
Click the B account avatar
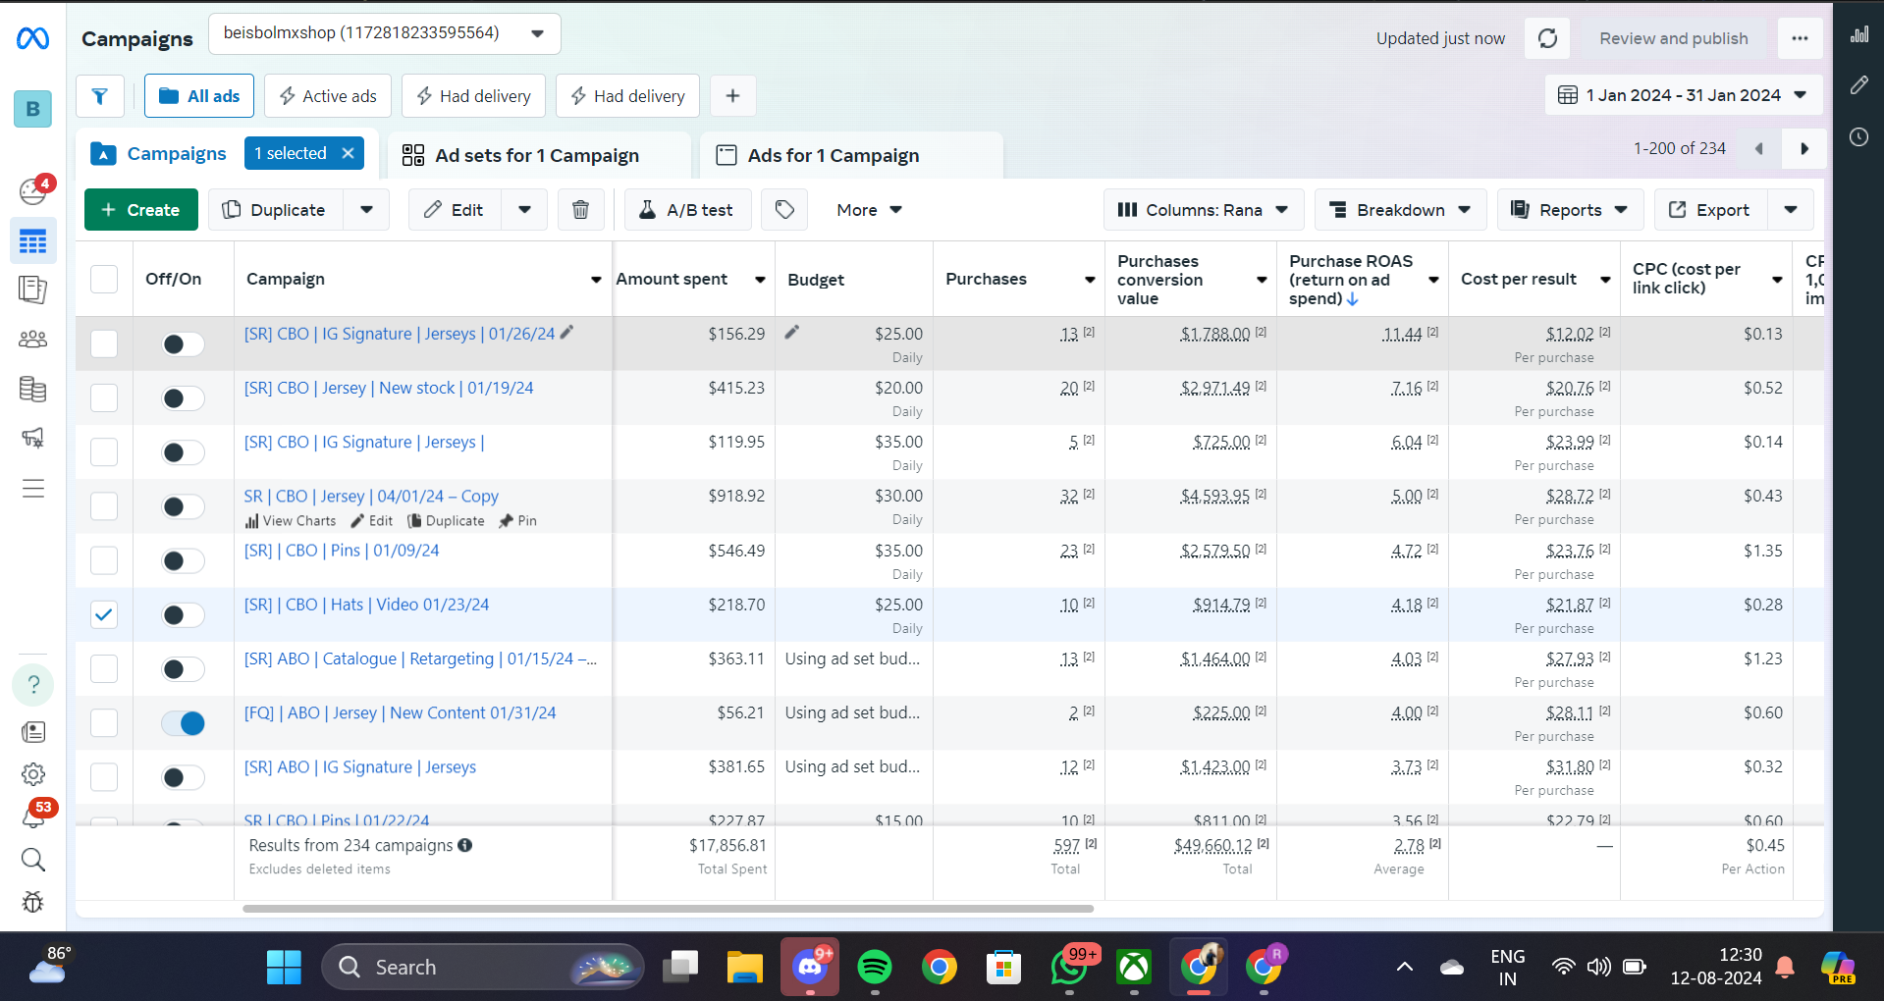(x=32, y=109)
